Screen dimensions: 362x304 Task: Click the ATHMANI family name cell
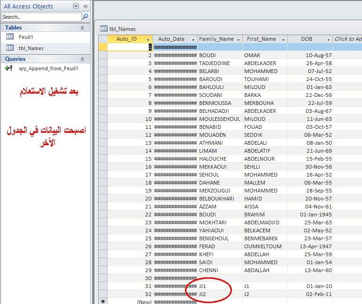click(x=220, y=143)
